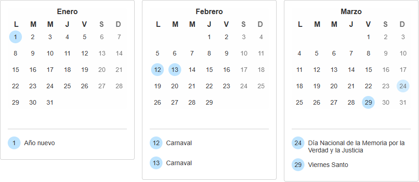
Task: Click legend badge 29 Viernes Santo
Action: (x=298, y=165)
